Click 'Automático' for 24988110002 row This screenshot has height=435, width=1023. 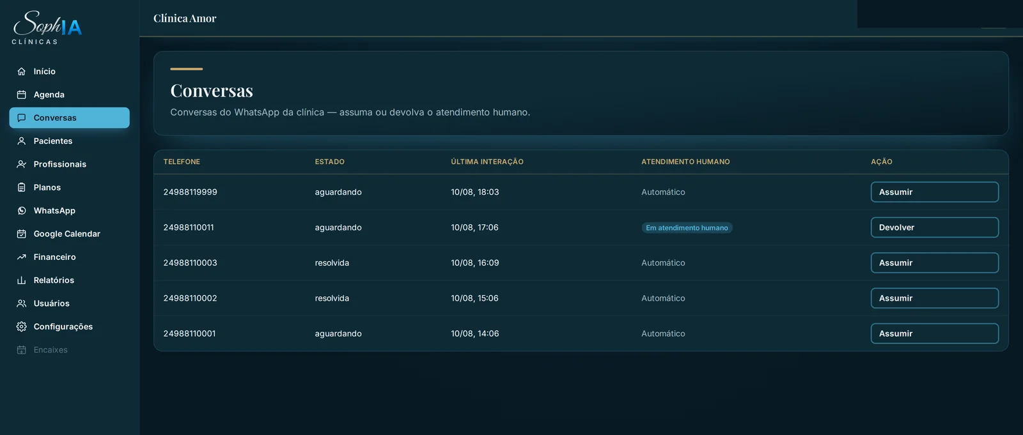(663, 298)
